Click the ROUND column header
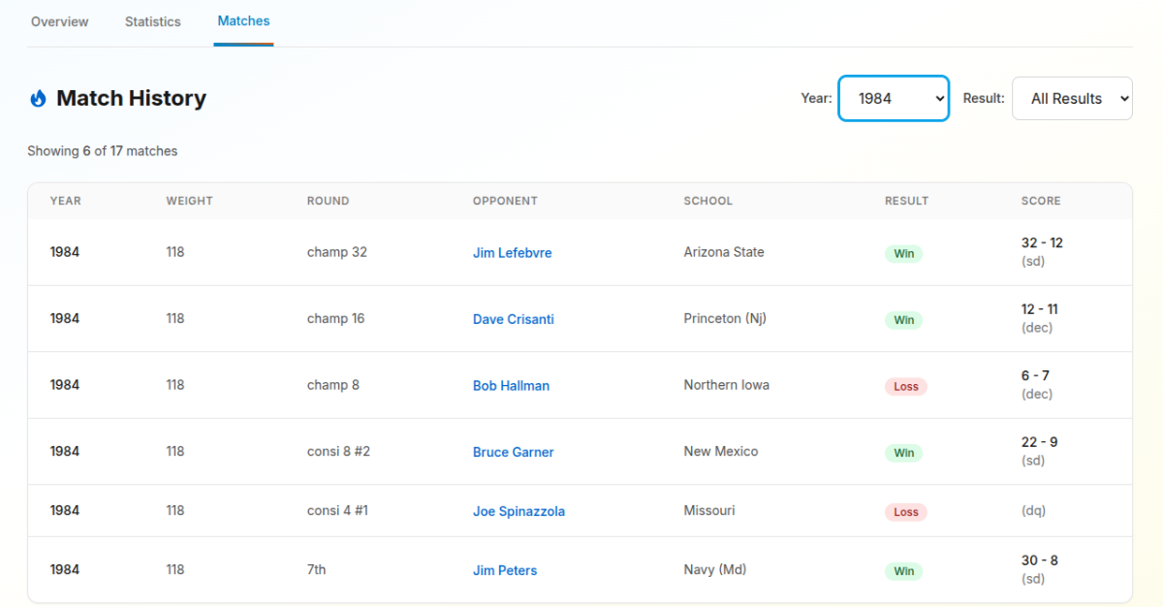Viewport: 1163px width, 607px height. tap(329, 201)
